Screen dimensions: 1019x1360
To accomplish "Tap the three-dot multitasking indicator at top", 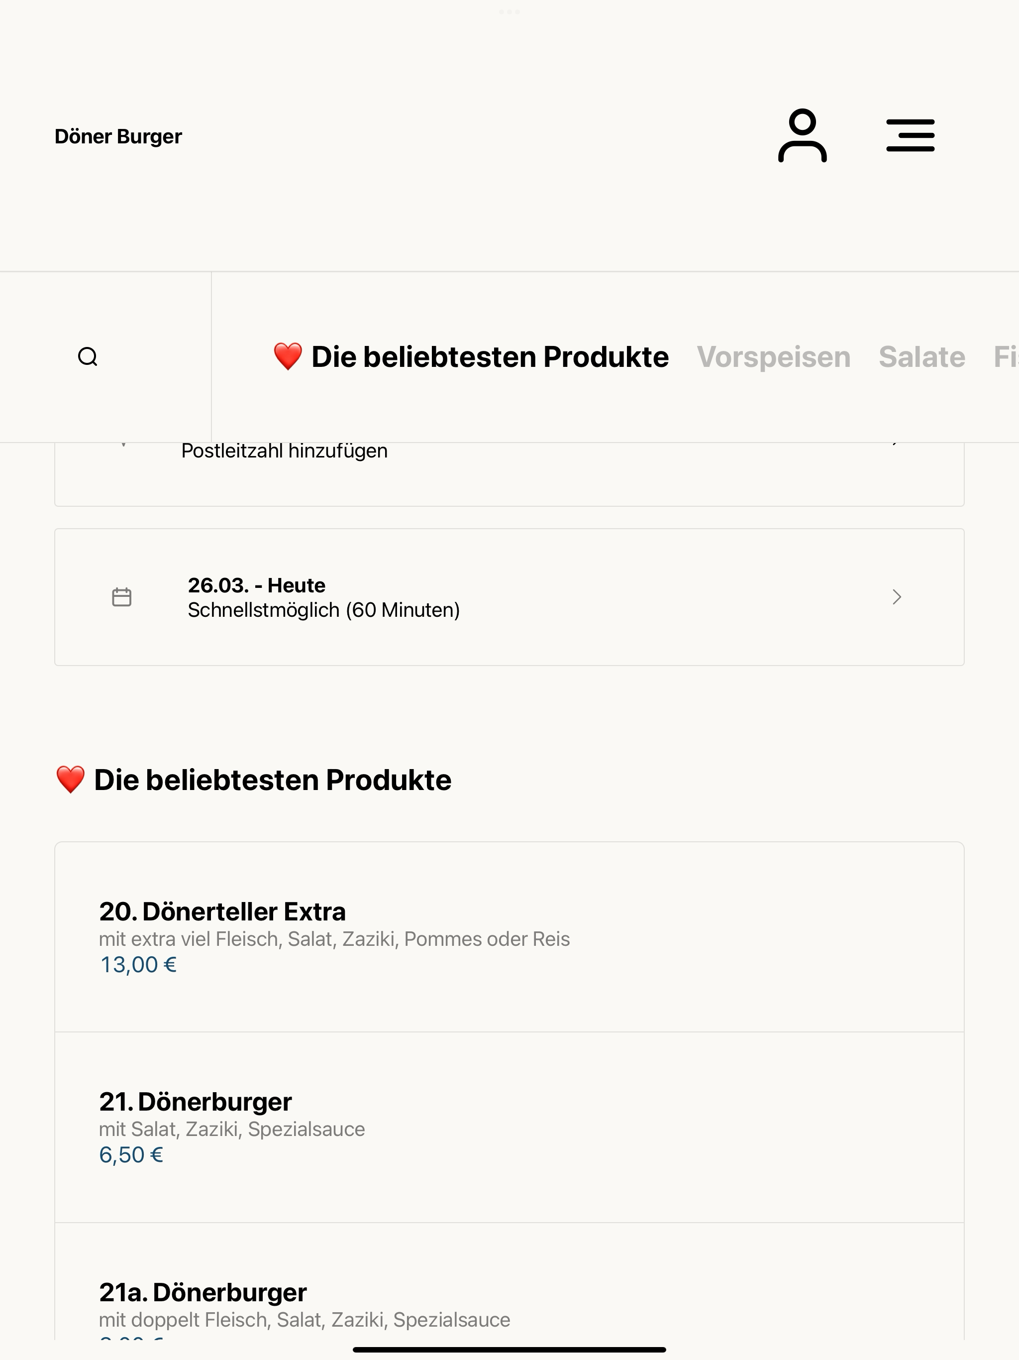I will pos(509,11).
